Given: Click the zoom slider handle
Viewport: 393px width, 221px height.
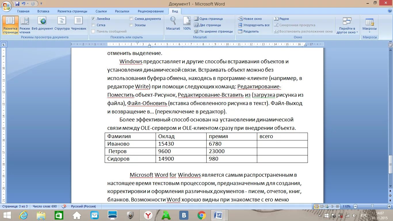Looking at the screenshot, I should pyautogui.click(x=373, y=206).
